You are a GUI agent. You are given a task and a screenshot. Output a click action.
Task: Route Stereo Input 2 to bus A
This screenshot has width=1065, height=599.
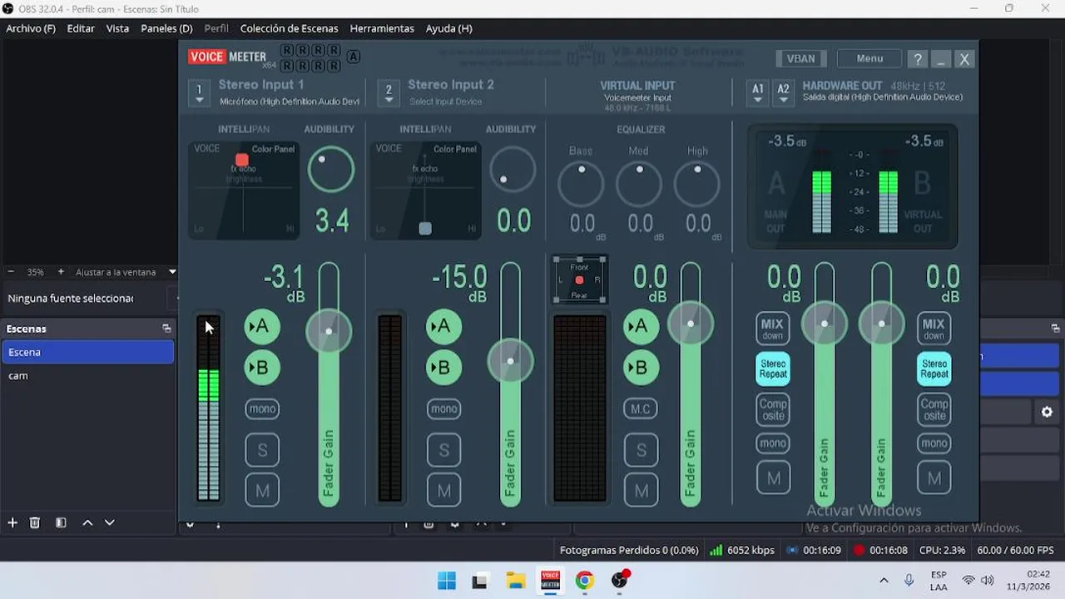pyautogui.click(x=443, y=327)
